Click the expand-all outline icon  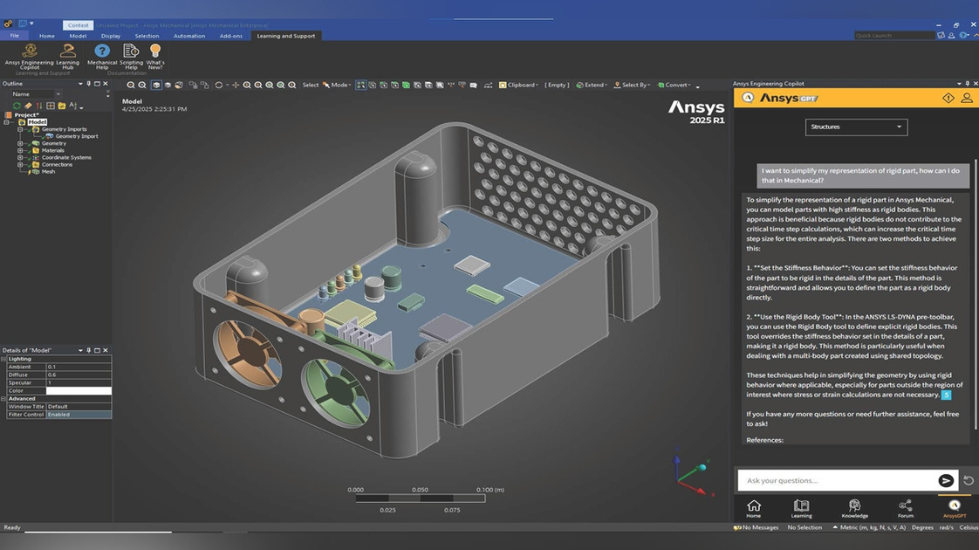point(51,106)
